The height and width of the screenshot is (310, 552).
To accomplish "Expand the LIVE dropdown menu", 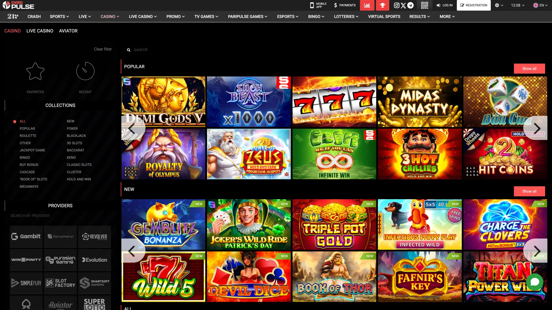I will pyautogui.click(x=85, y=17).
